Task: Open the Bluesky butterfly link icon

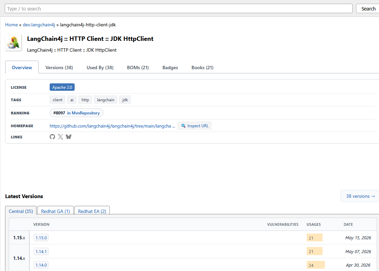Action: [x=69, y=137]
